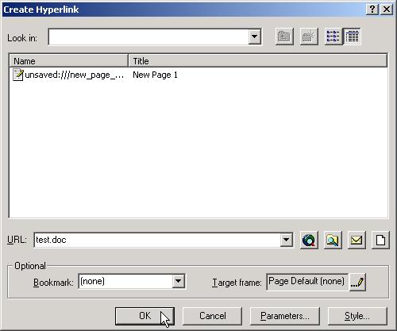Viewport: 397px width, 331px height.
Task: Click the Help question mark button
Action: pyautogui.click(x=372, y=10)
